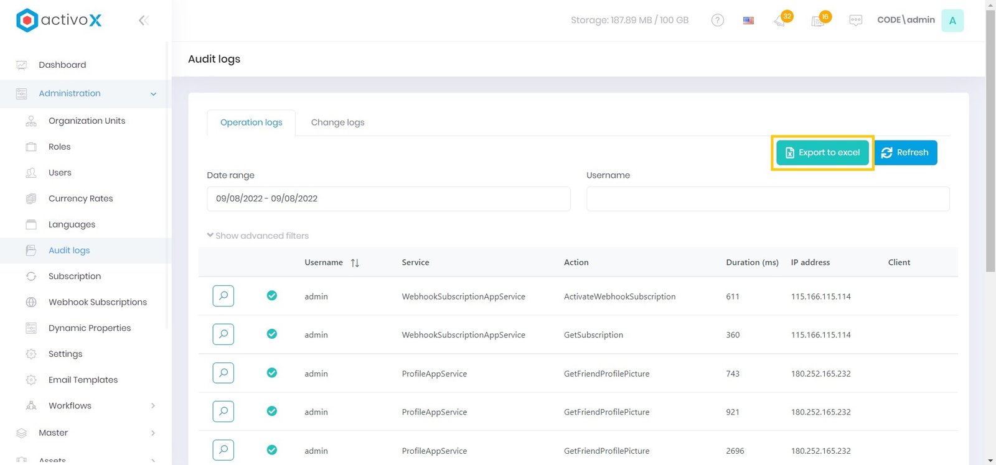Click the activoX logo
Viewport: 996px width, 465px height.
coord(59,20)
